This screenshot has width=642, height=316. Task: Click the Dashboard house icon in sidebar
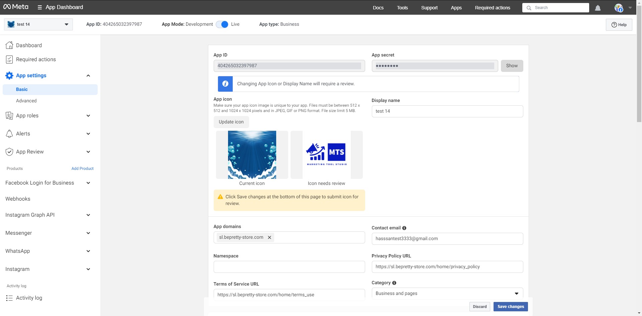coord(9,45)
